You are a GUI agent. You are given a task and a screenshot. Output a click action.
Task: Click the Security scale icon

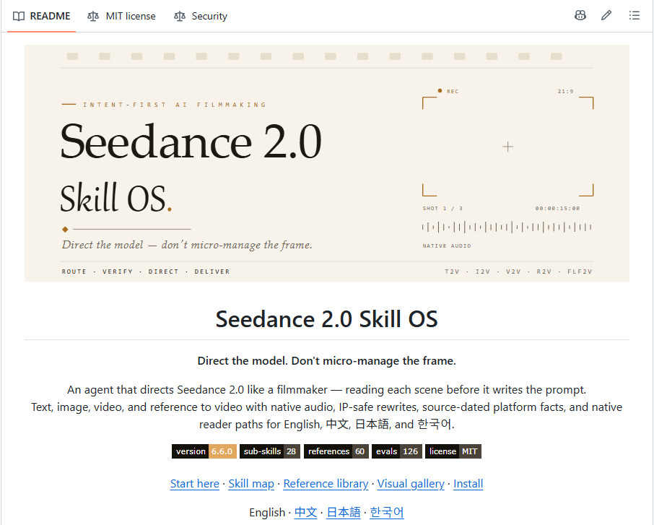pyautogui.click(x=179, y=17)
